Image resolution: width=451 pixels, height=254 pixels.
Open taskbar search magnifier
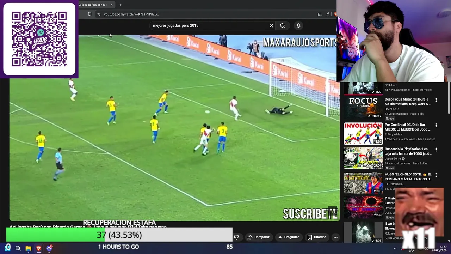(18, 248)
